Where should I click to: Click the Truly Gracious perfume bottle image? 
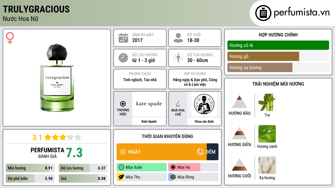[57, 77]
